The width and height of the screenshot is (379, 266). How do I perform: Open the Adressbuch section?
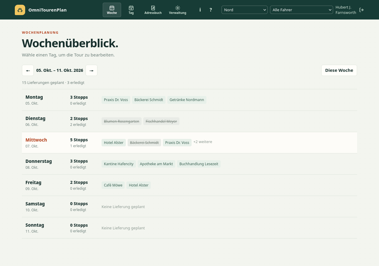tap(153, 10)
